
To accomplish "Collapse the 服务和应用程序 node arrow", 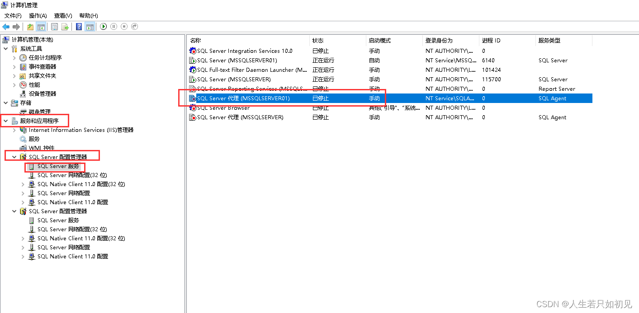I will pyautogui.click(x=6, y=121).
